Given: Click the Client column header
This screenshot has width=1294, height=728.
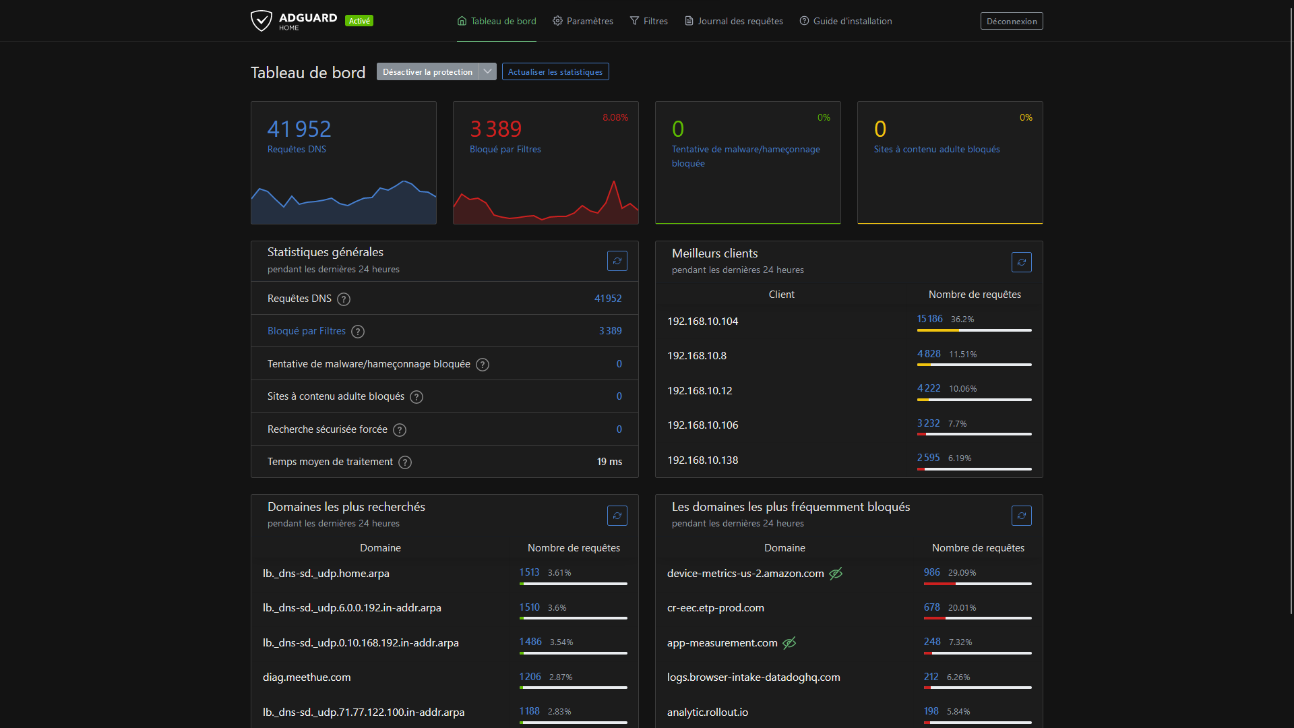Looking at the screenshot, I should click(x=782, y=295).
